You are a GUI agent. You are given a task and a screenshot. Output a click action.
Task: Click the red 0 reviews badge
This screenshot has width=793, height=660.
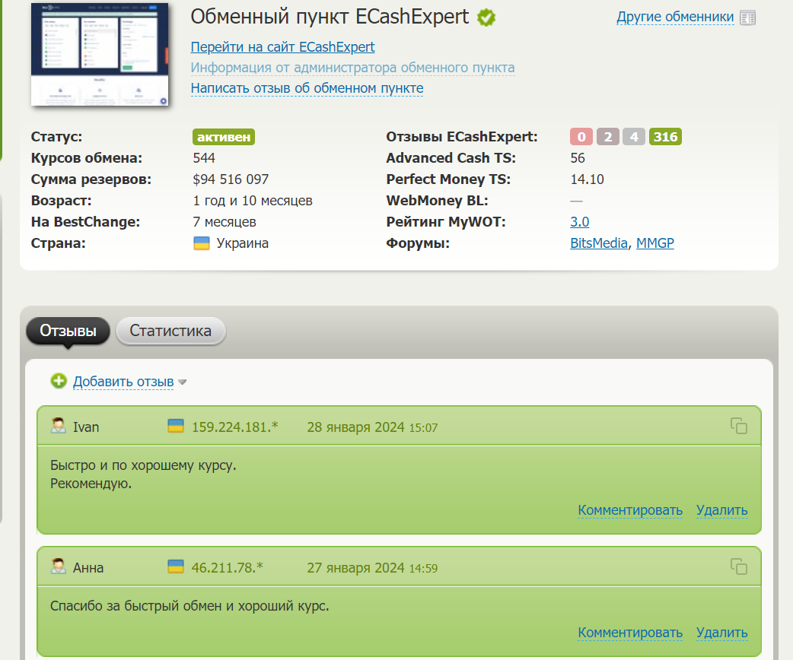(581, 137)
